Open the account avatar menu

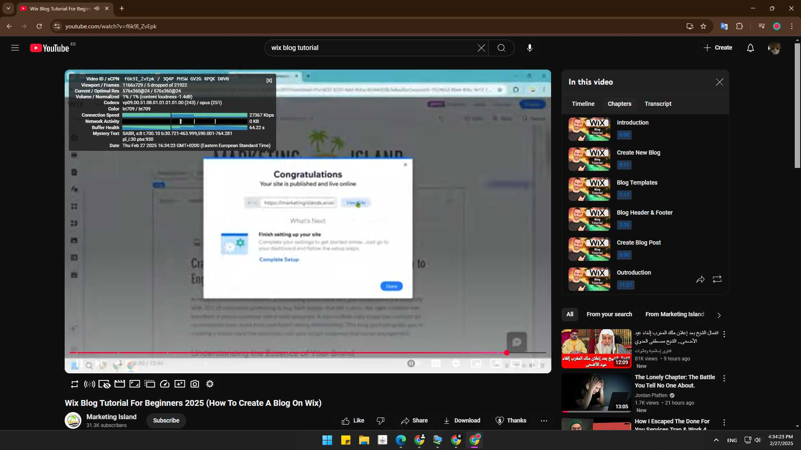point(774,48)
